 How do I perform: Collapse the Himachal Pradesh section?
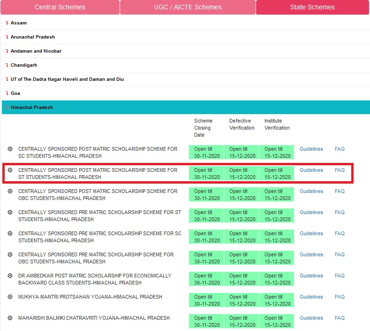[31, 108]
